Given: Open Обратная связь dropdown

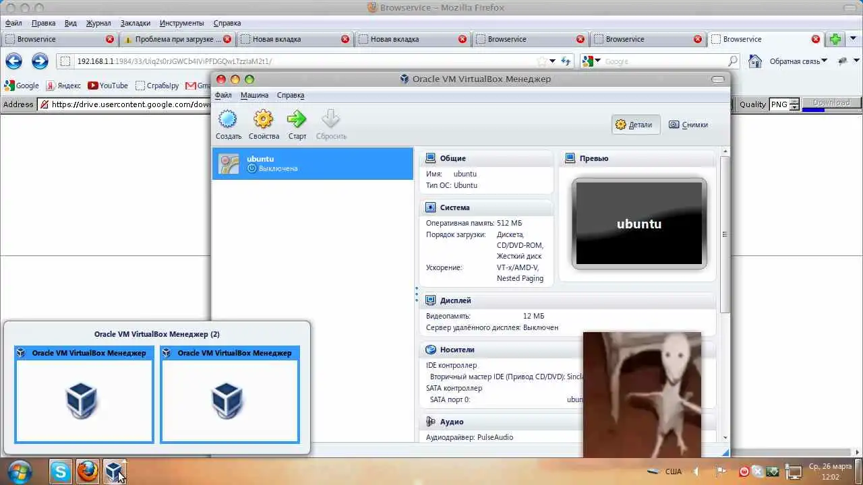Looking at the screenshot, I should pyautogui.click(x=798, y=61).
